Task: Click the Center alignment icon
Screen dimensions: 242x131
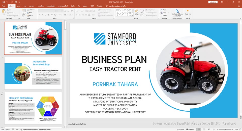Action: tap(80, 15)
